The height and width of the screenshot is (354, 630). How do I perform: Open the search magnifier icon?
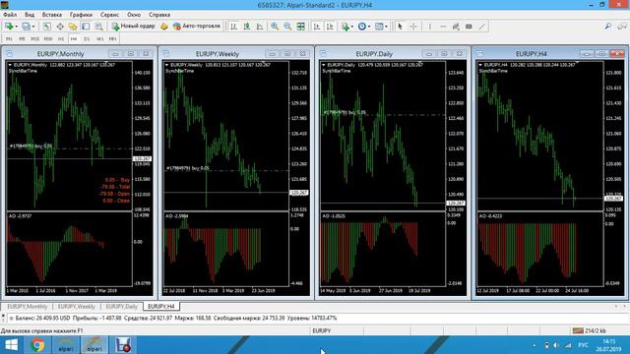608,27
